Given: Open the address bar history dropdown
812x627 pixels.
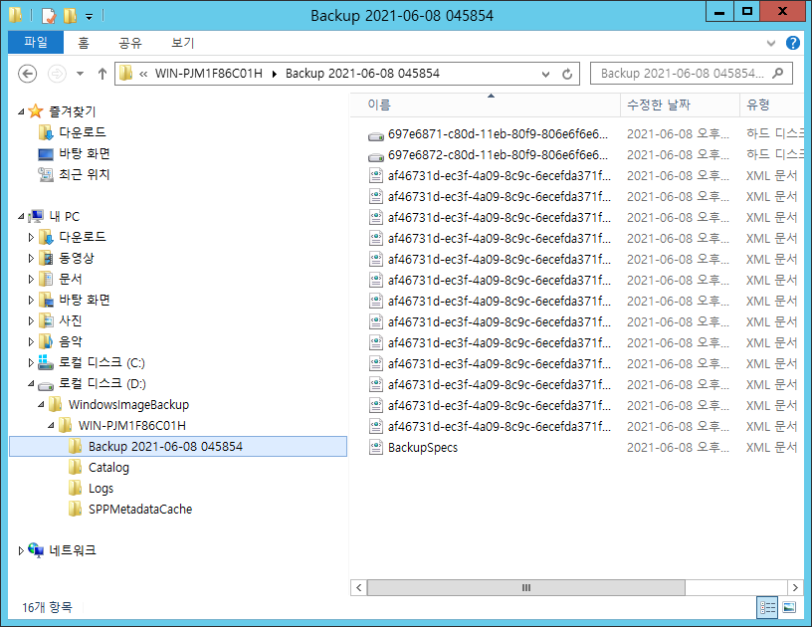Looking at the screenshot, I should pyautogui.click(x=545, y=74).
